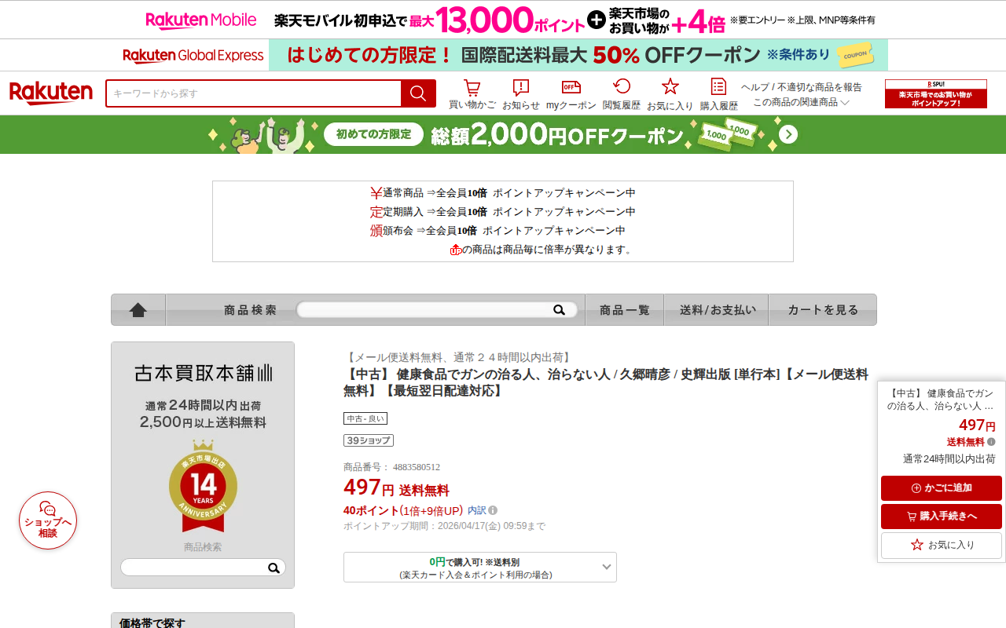1006x628 pixels.
Task: Open 商品一覧 in shop navigation
Action: pyautogui.click(x=625, y=310)
